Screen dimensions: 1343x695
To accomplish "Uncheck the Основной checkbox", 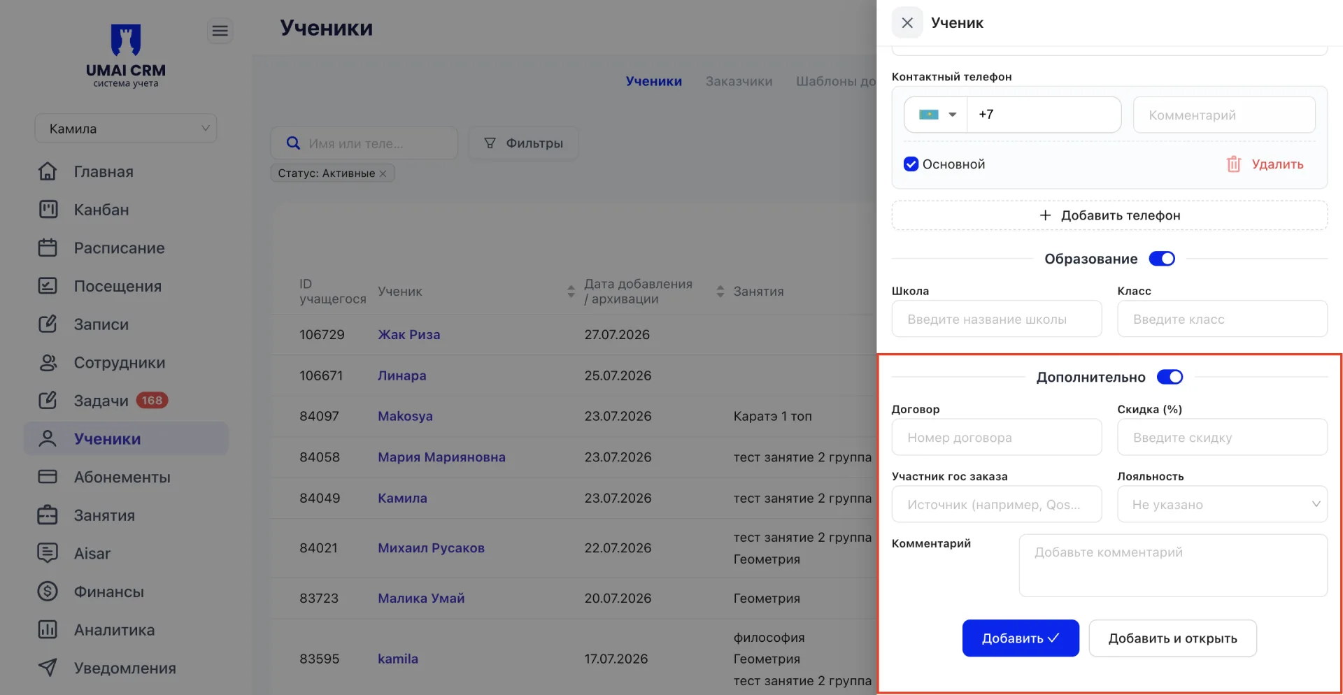I will tap(911, 164).
